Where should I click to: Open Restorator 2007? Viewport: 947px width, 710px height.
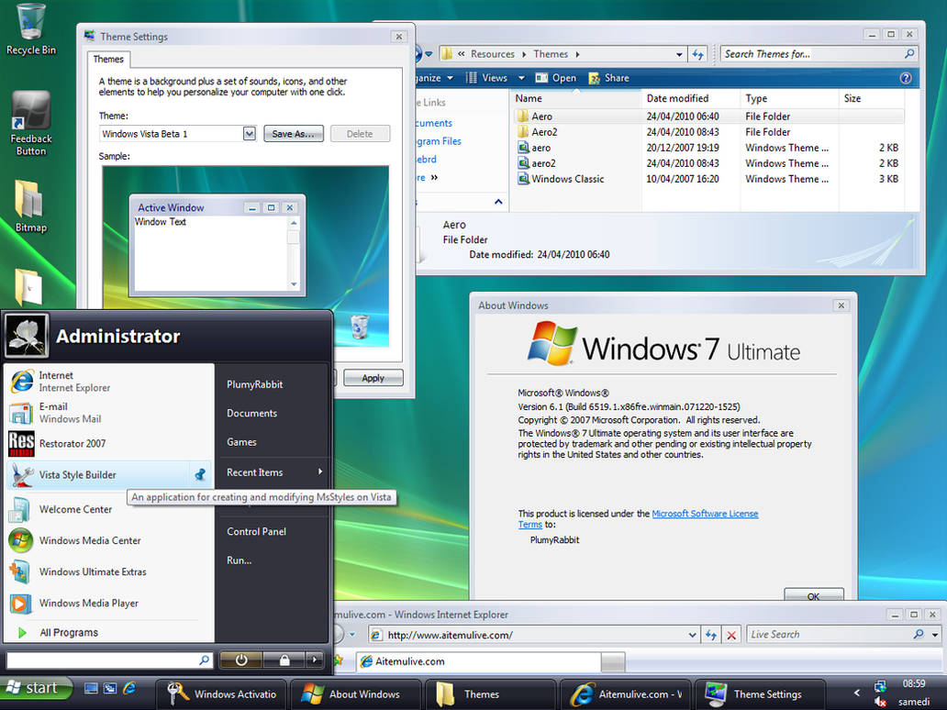click(78, 443)
